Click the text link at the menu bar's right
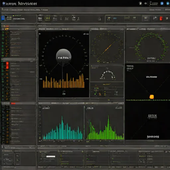This screenshot has height=170, width=170. (155, 10)
